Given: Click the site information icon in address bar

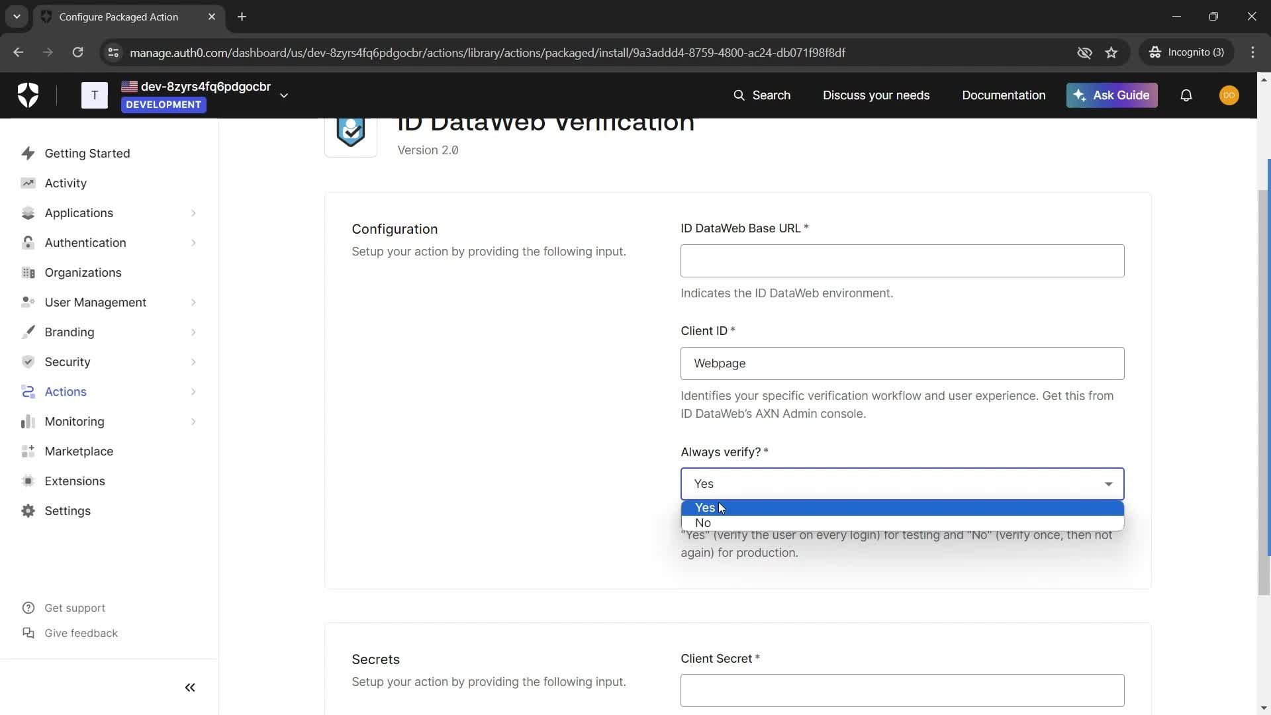Looking at the screenshot, I should pos(113,52).
